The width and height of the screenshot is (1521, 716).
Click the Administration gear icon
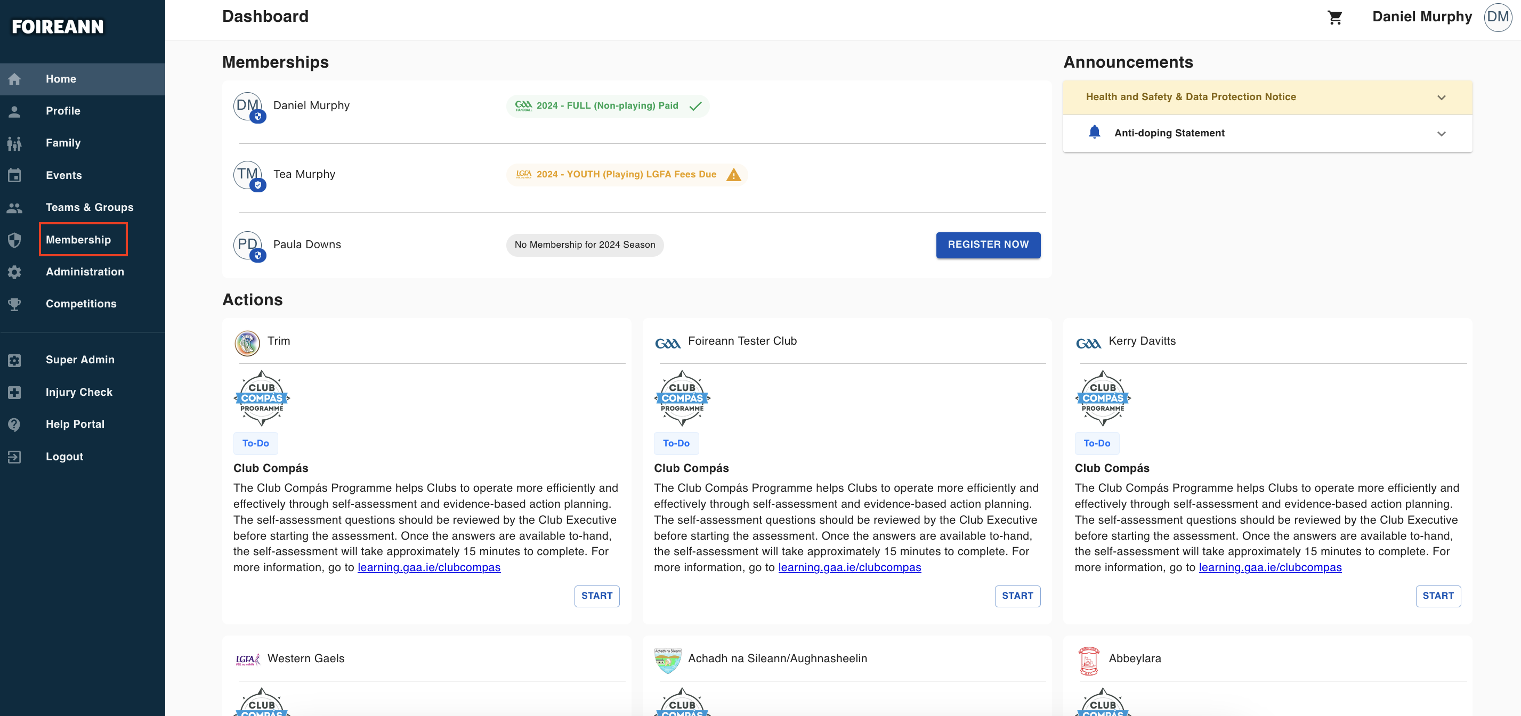(x=15, y=272)
